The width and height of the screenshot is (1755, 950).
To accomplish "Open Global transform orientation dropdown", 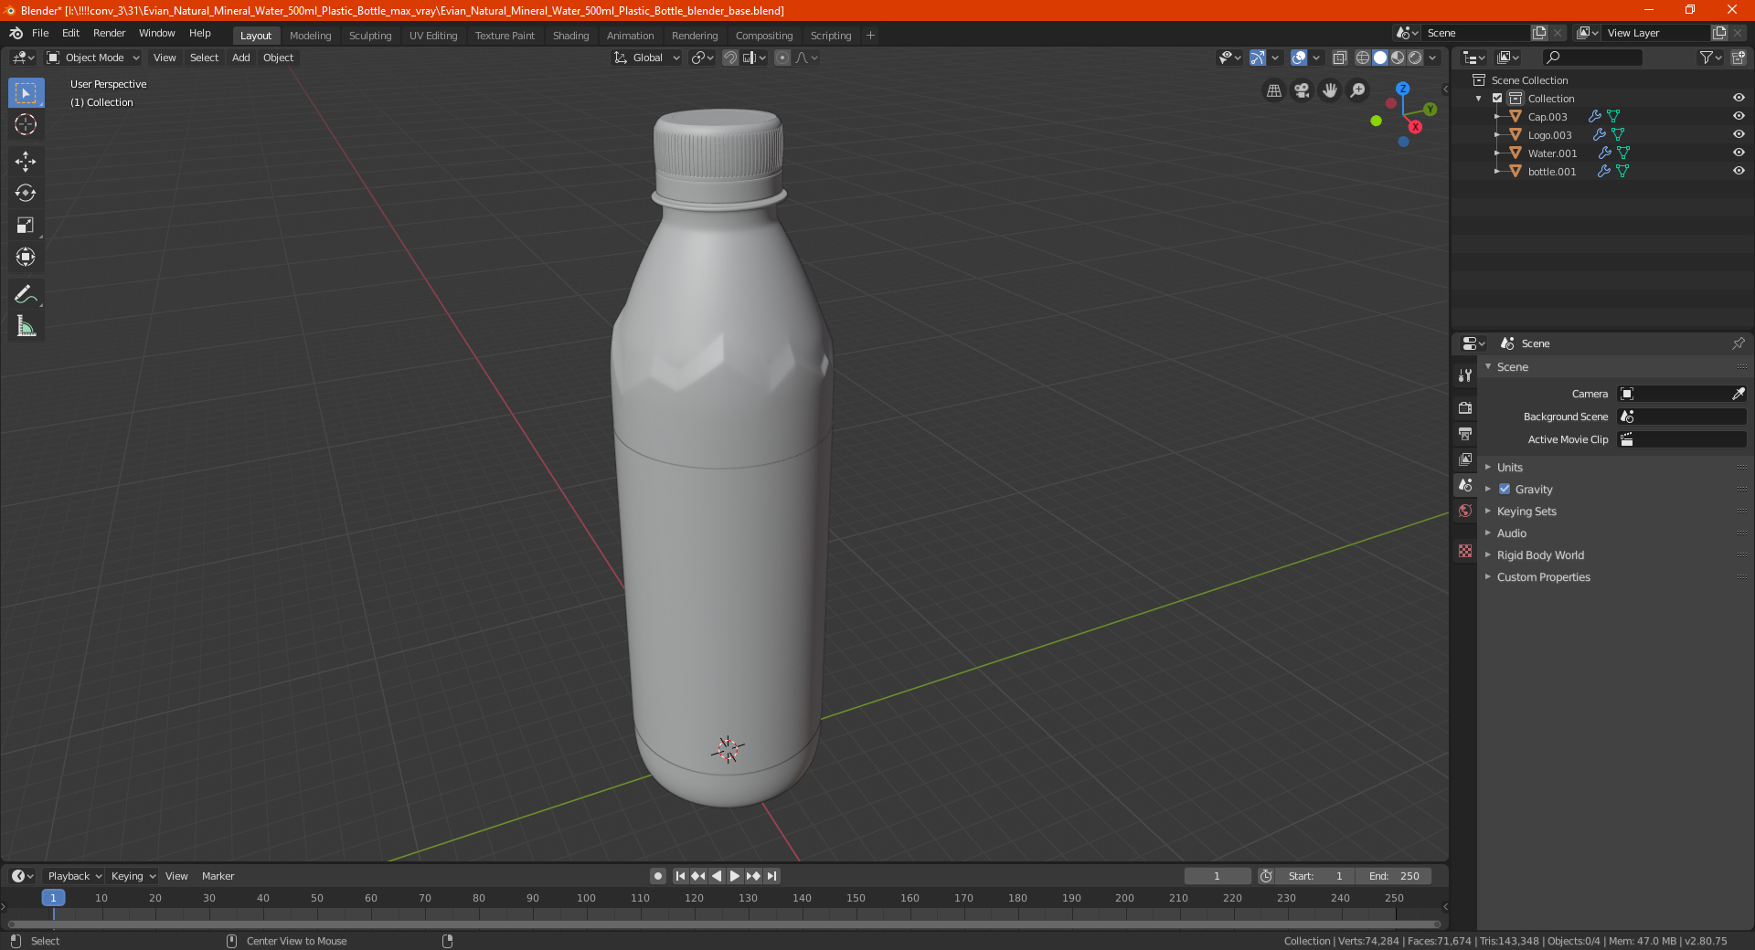I will click(x=646, y=58).
